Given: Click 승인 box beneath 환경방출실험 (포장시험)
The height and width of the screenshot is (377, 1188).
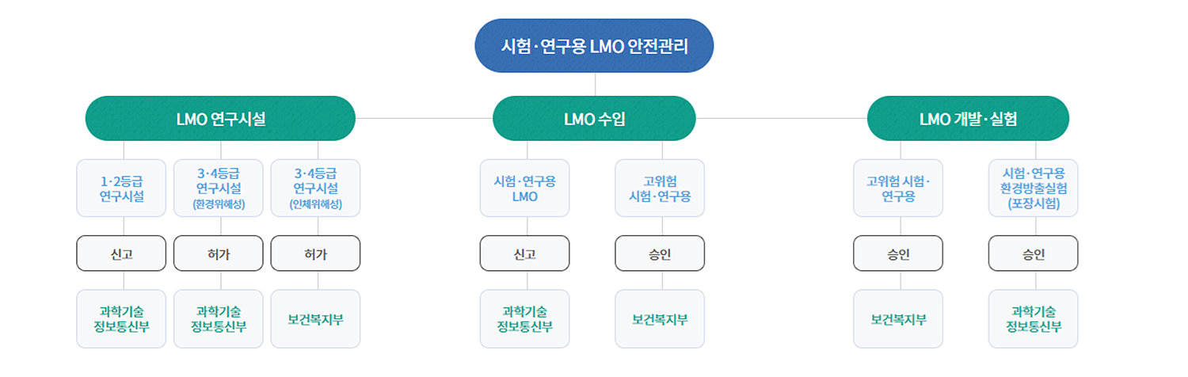Looking at the screenshot, I should tap(1033, 253).
